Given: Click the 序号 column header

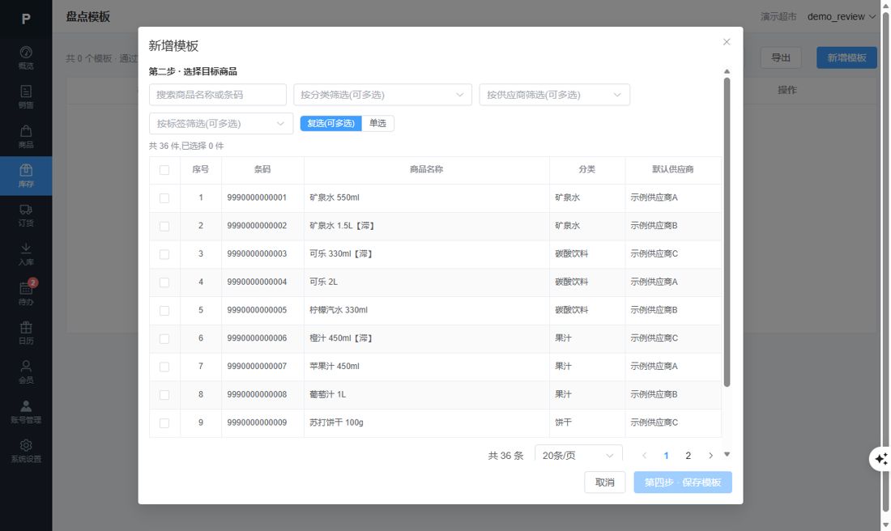Looking at the screenshot, I should tap(201, 169).
